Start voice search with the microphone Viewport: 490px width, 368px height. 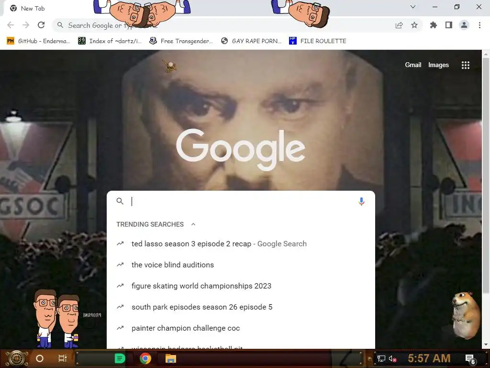tap(362, 201)
